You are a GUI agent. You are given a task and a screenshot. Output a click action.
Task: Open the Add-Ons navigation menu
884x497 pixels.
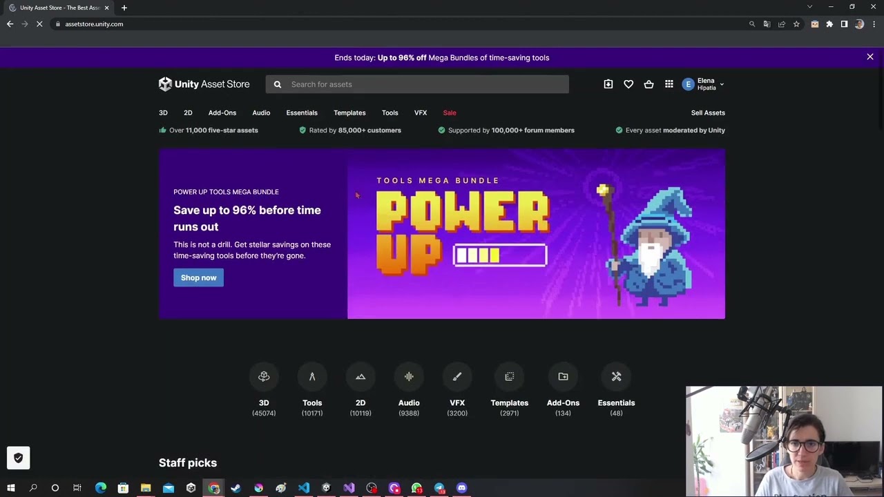pyautogui.click(x=222, y=113)
